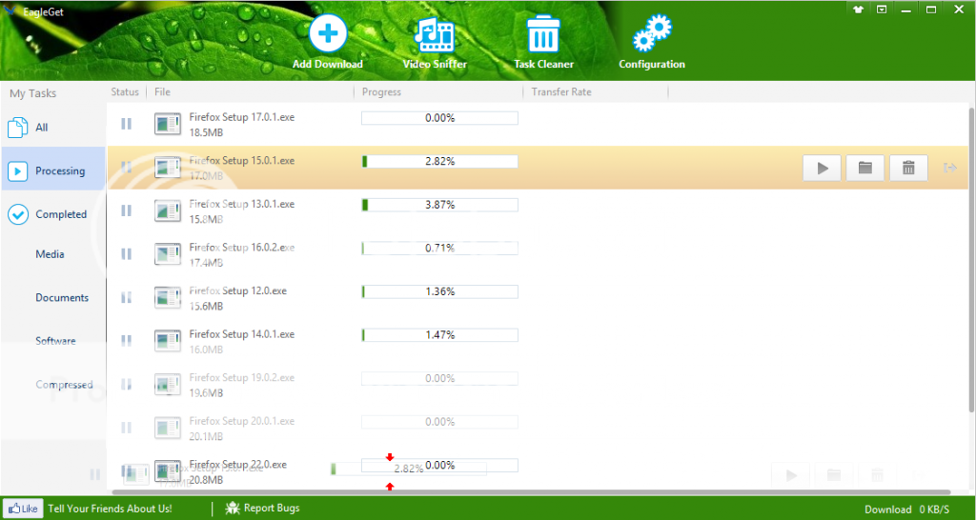Image resolution: width=976 pixels, height=520 pixels.
Task: Click file icon of Firefox Setup 19.0.2.exe
Action: (168, 385)
